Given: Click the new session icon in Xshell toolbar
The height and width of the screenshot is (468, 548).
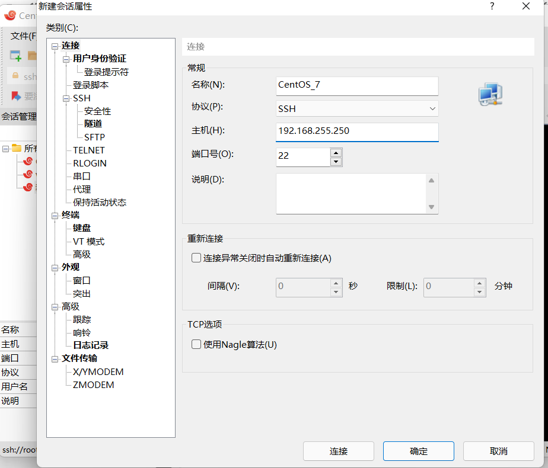Looking at the screenshot, I should tap(15, 56).
